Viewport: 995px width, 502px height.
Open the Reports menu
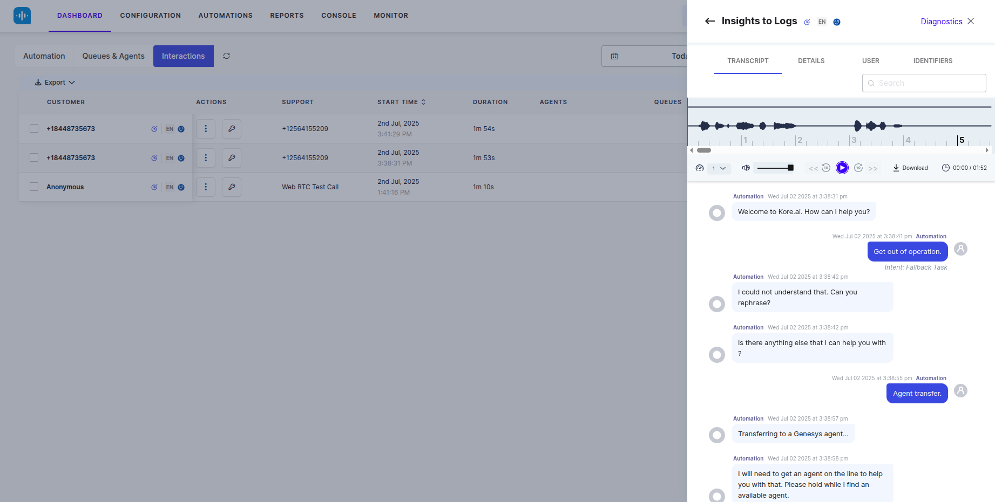pyautogui.click(x=287, y=16)
